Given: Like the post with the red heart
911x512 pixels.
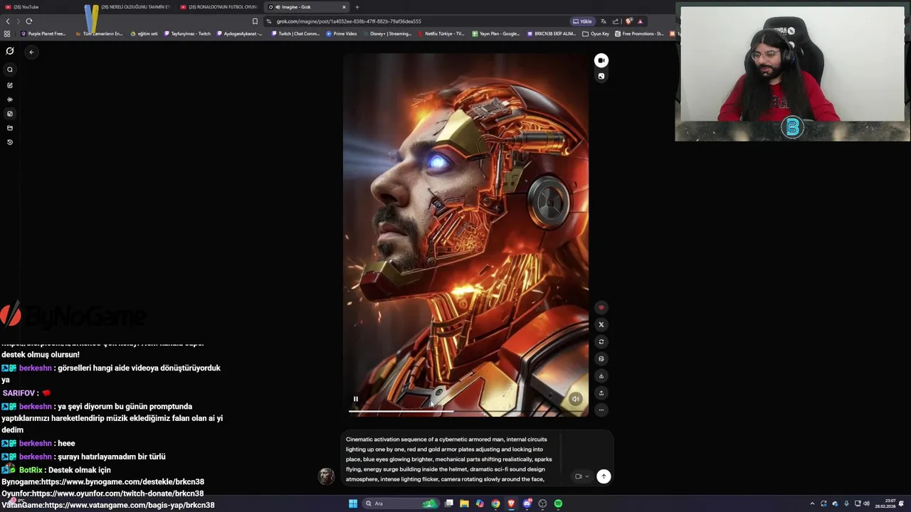Looking at the screenshot, I should click(601, 308).
